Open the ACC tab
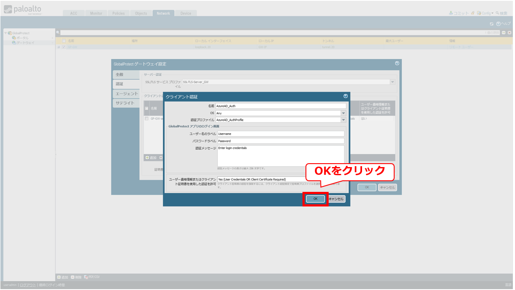 [x=74, y=13]
